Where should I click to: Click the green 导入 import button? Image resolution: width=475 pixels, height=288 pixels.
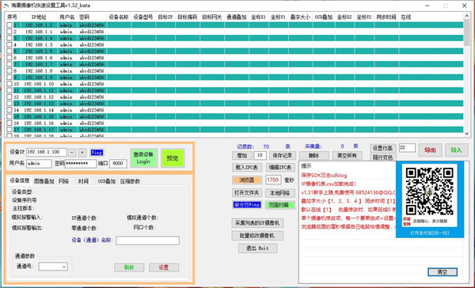click(x=456, y=150)
